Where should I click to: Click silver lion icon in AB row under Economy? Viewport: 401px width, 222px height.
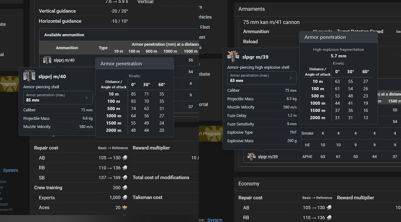[x=329, y=208]
